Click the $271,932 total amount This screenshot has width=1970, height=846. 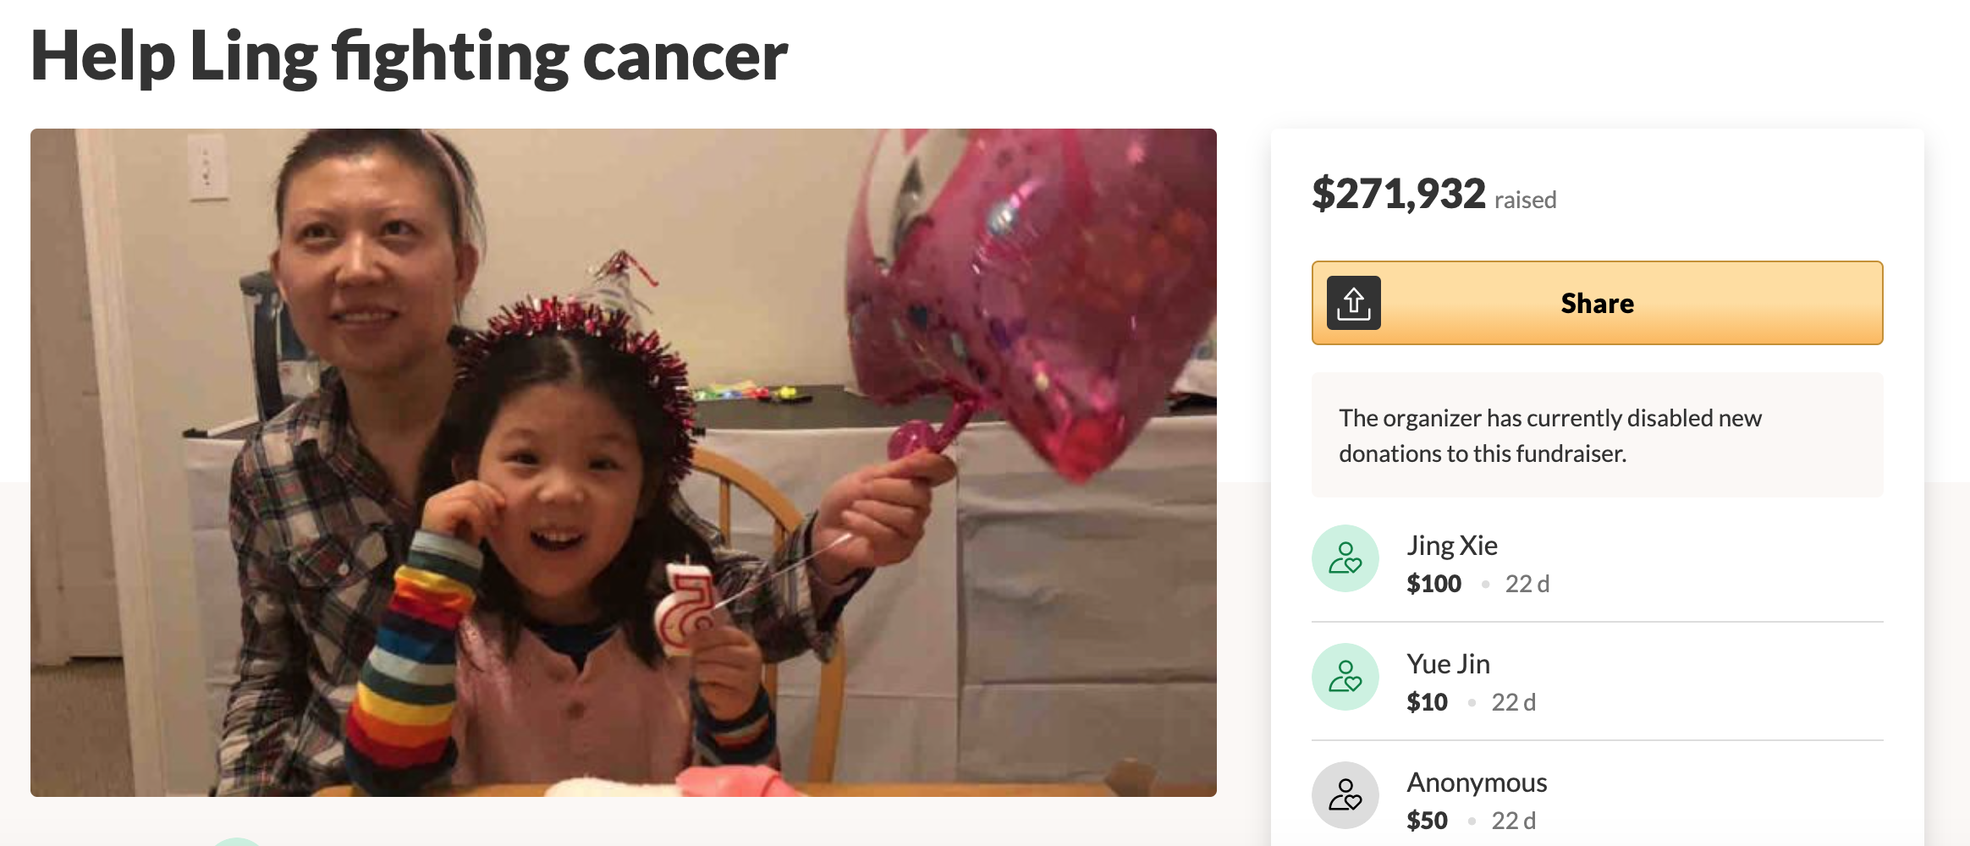pos(1398,194)
